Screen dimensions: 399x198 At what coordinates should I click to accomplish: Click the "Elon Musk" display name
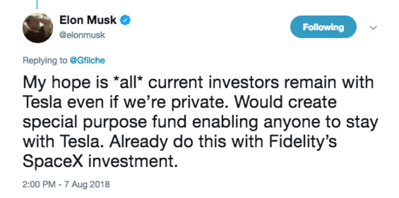click(88, 21)
